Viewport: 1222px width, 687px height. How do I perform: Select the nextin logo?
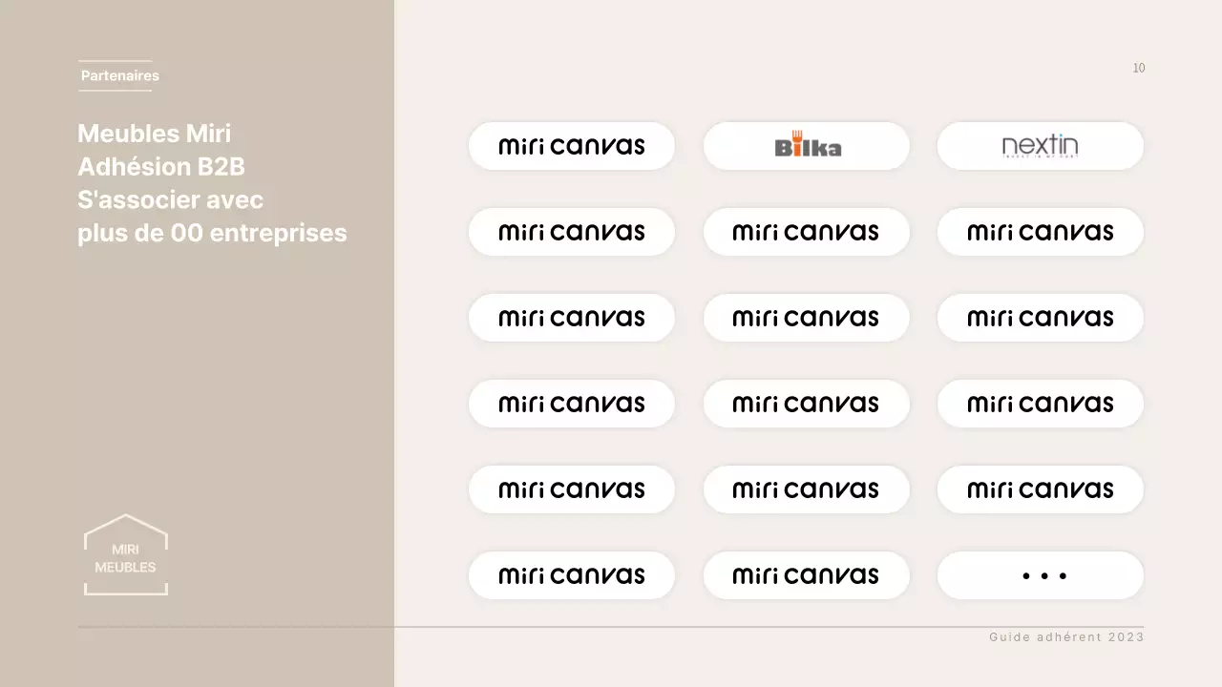click(x=1040, y=146)
